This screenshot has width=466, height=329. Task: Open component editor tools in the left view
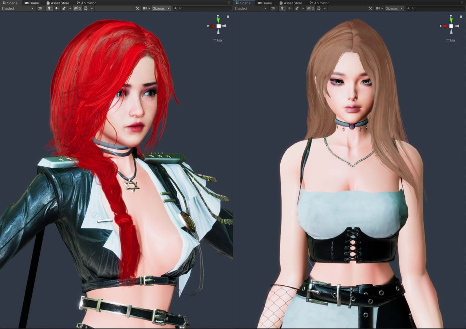click(x=137, y=8)
